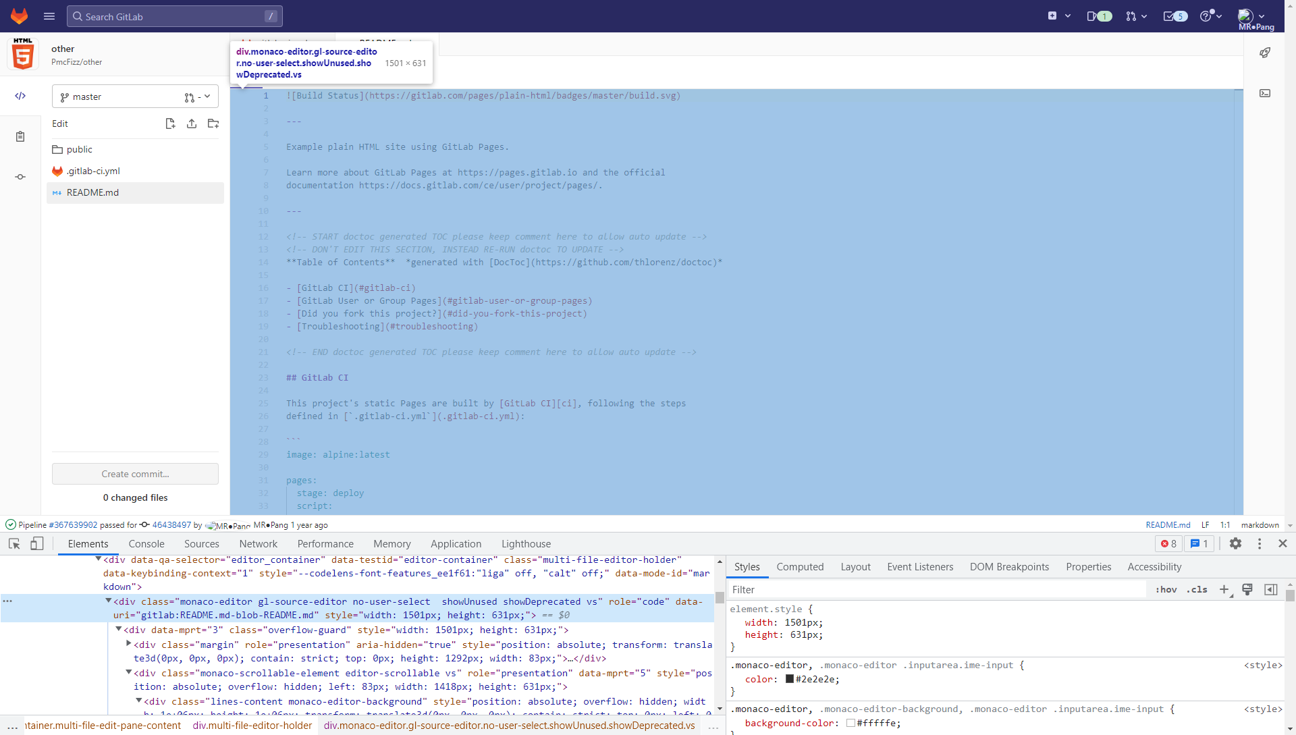Open the pipeline #367639902 link
The height and width of the screenshot is (735, 1296).
pyautogui.click(x=73, y=525)
